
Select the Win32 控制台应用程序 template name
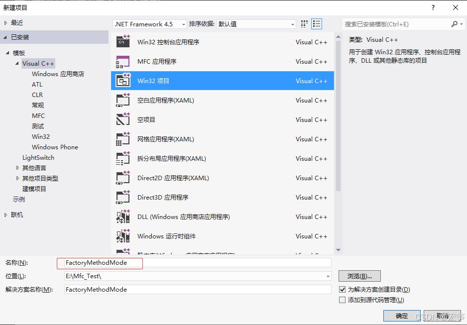pos(168,42)
